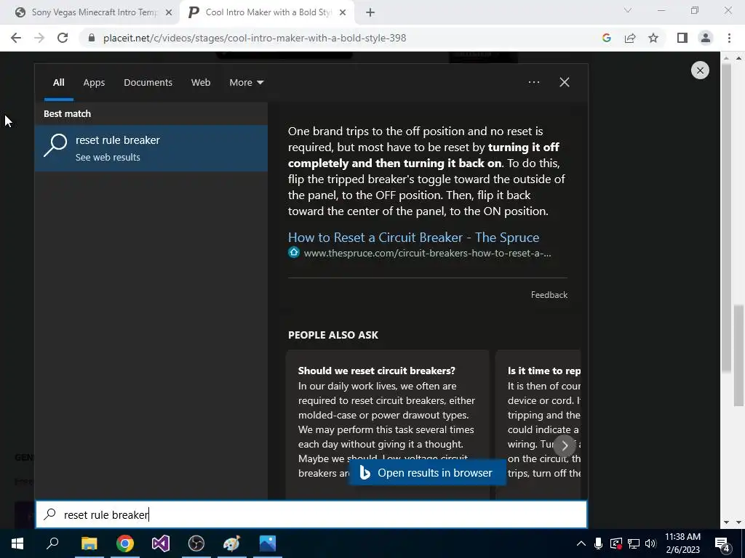This screenshot has width=745, height=558.
Task: Close the page overlay with round X
Action: 700,70
